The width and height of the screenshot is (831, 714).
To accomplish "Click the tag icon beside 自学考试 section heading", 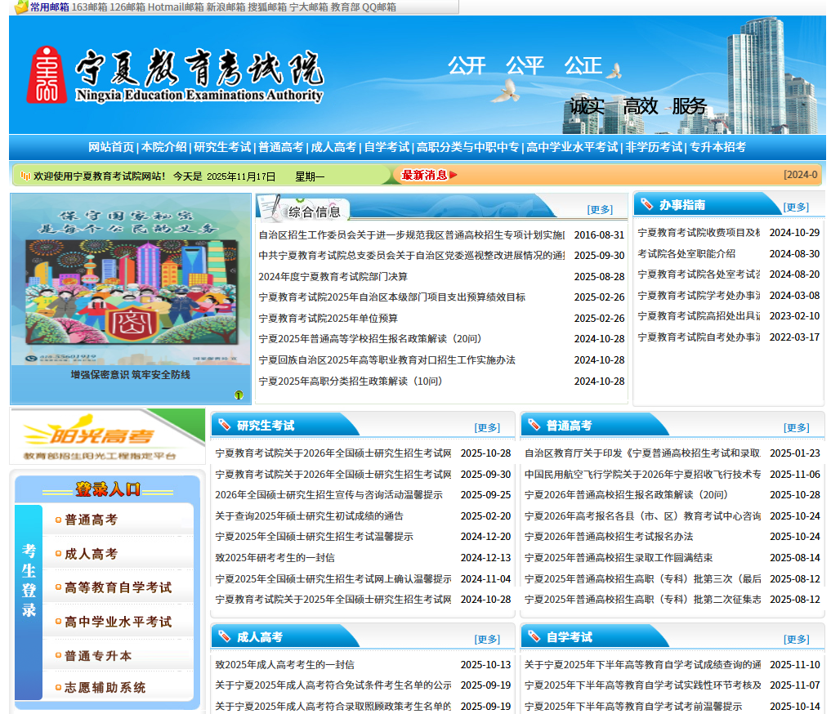I will pyautogui.click(x=534, y=636).
